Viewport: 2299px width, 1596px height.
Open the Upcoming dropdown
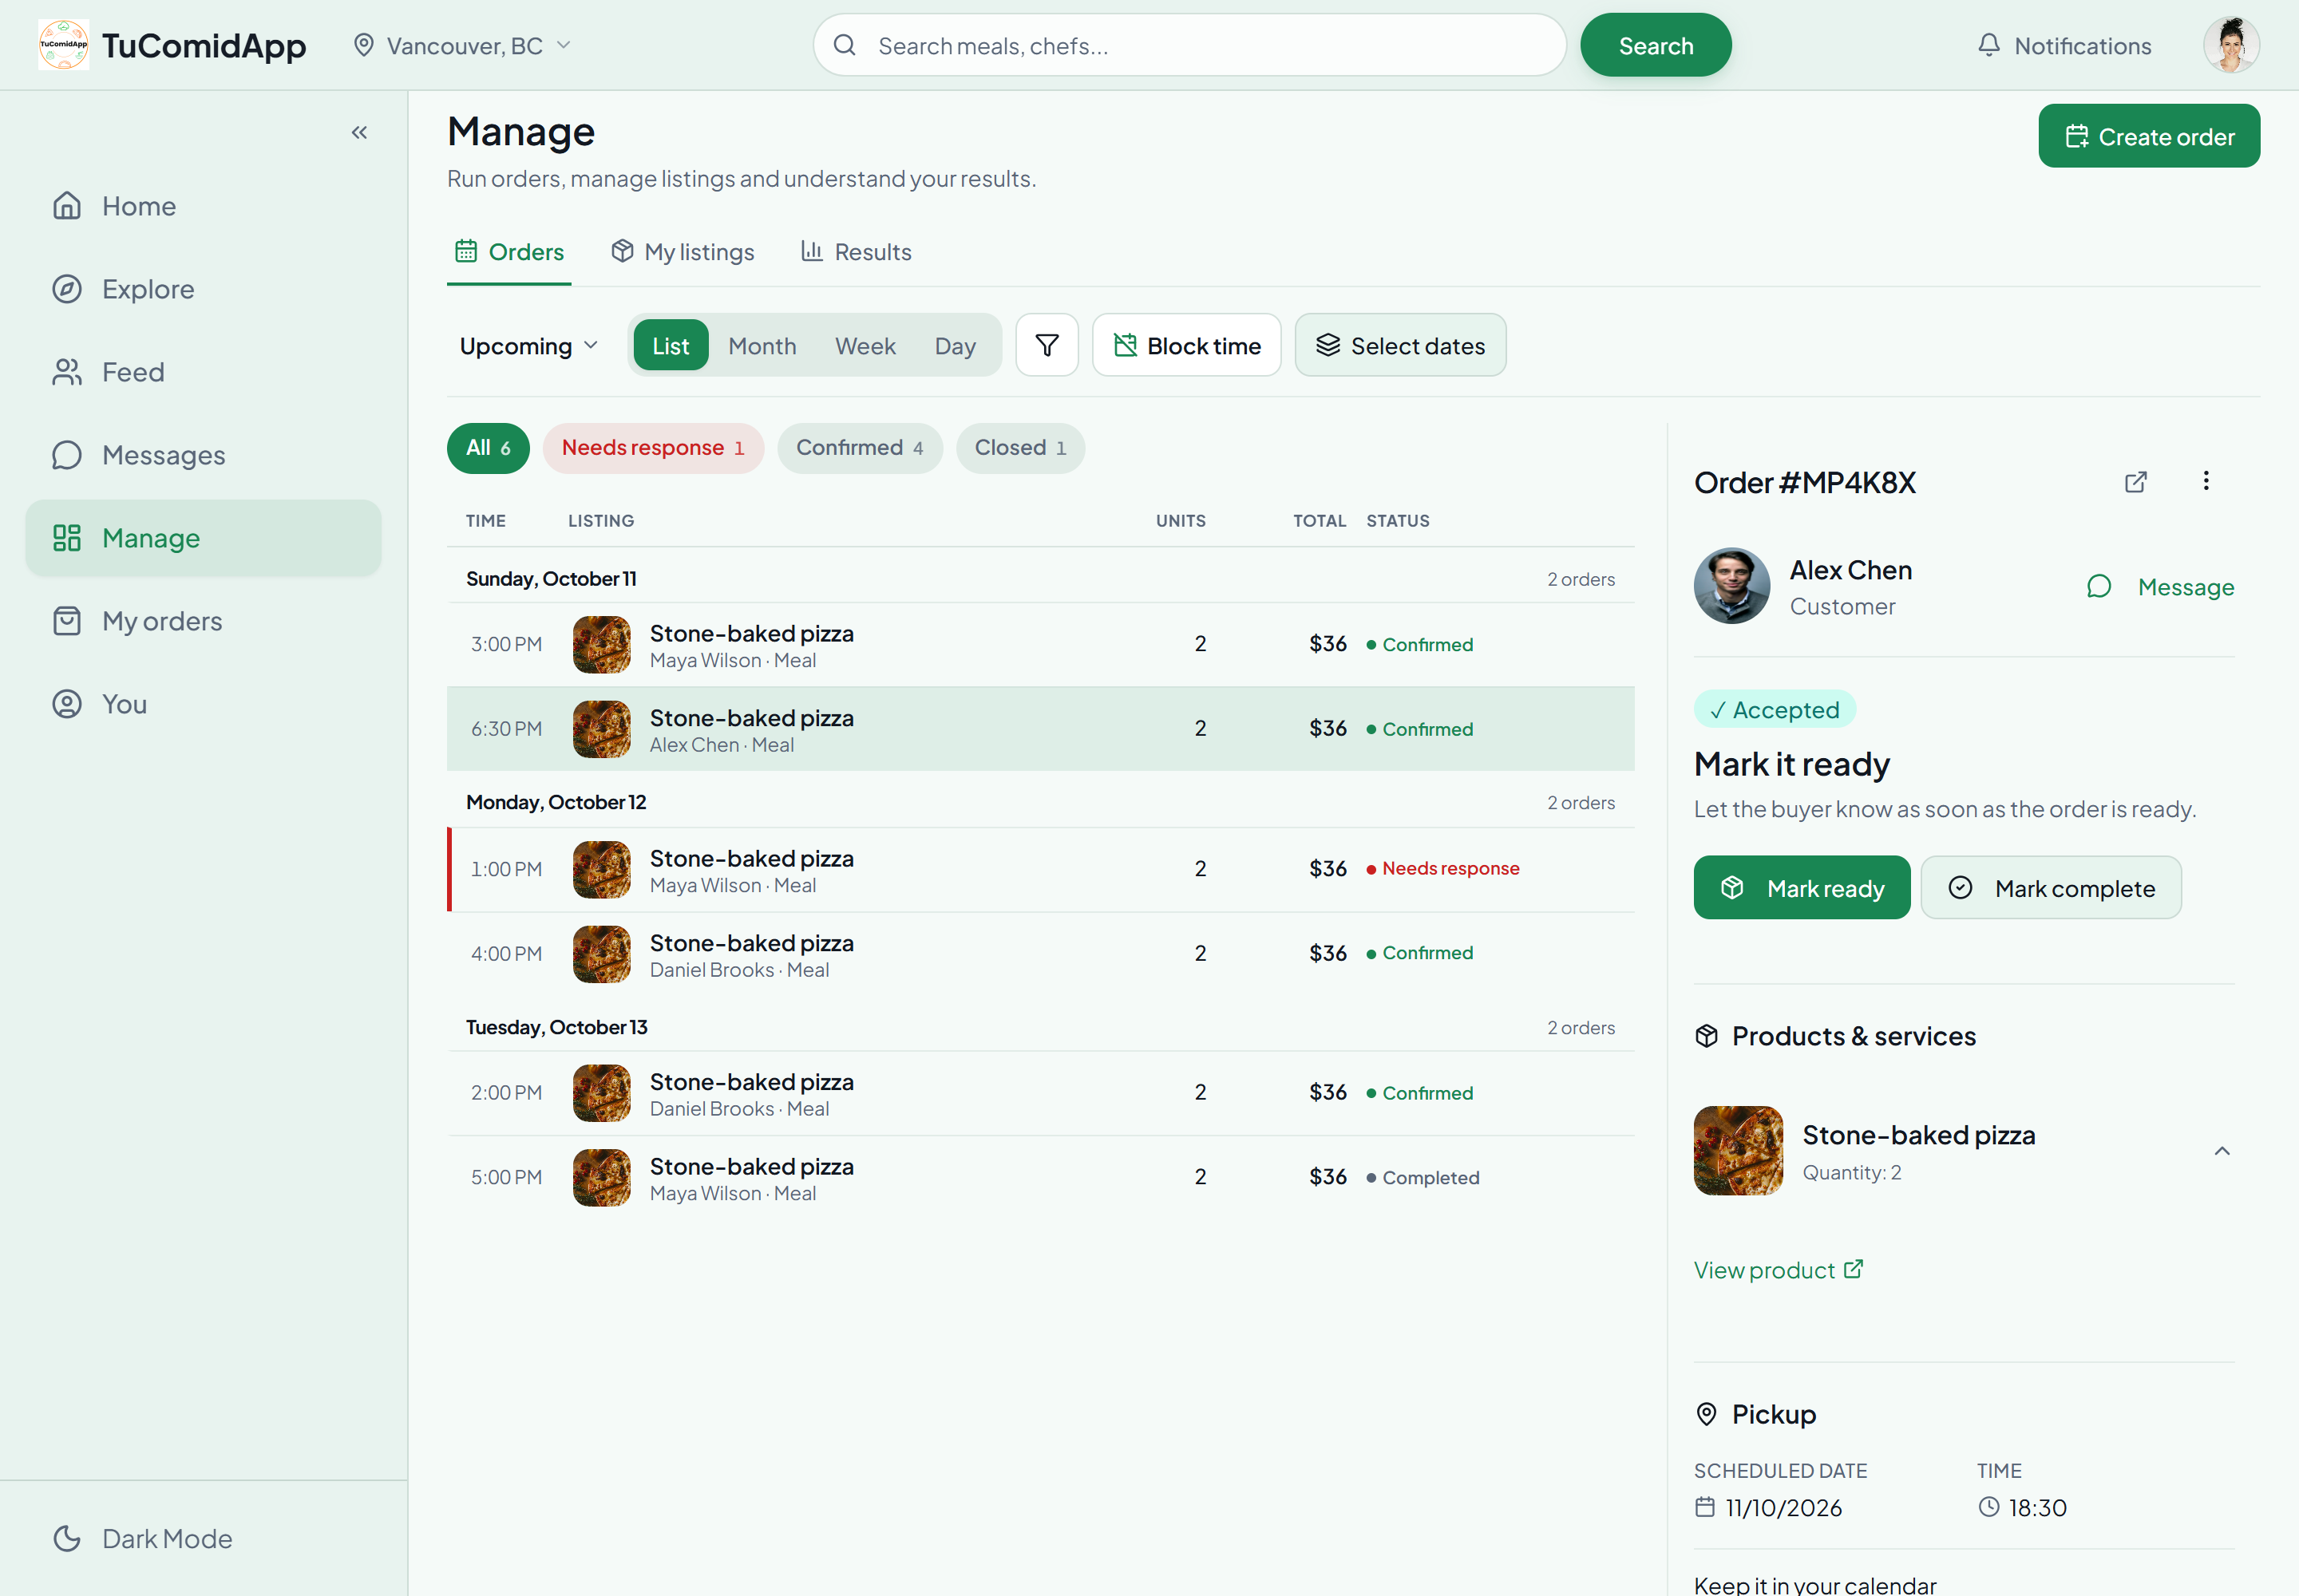pos(528,345)
